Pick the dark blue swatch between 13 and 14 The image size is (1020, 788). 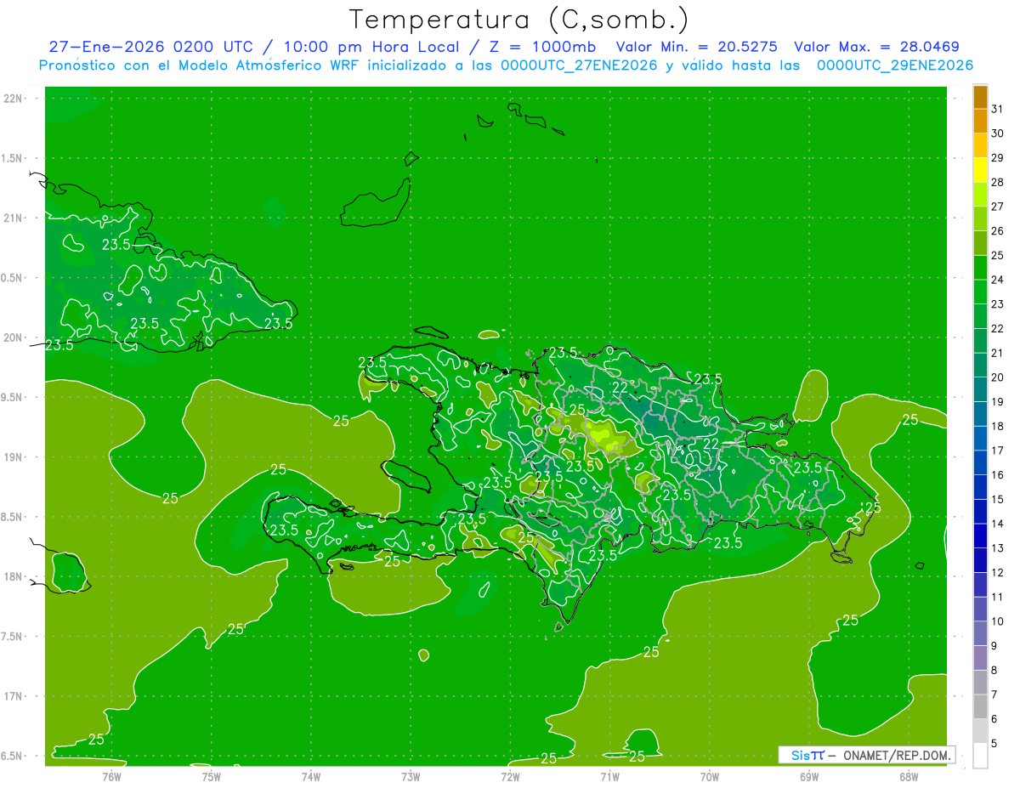(x=980, y=536)
